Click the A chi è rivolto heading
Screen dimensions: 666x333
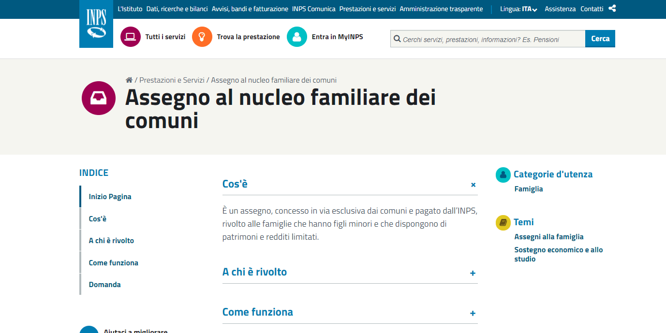point(255,272)
